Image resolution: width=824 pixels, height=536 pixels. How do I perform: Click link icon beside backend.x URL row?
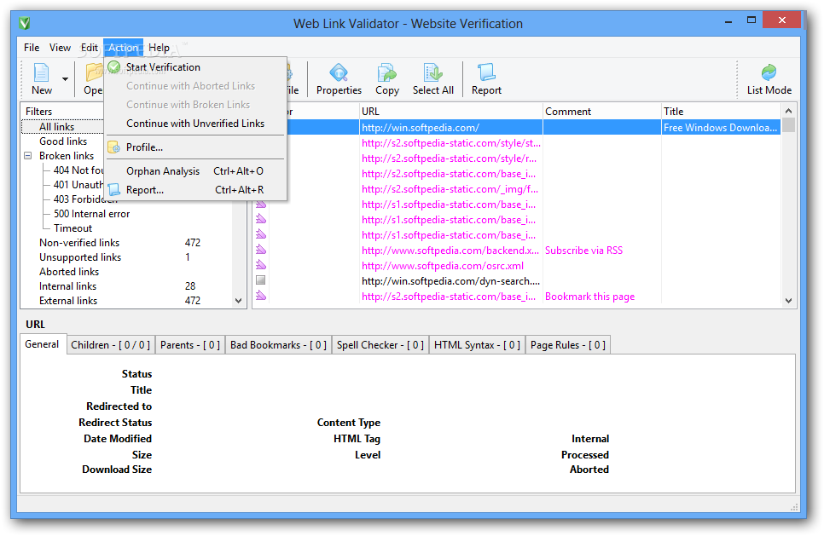point(261,250)
